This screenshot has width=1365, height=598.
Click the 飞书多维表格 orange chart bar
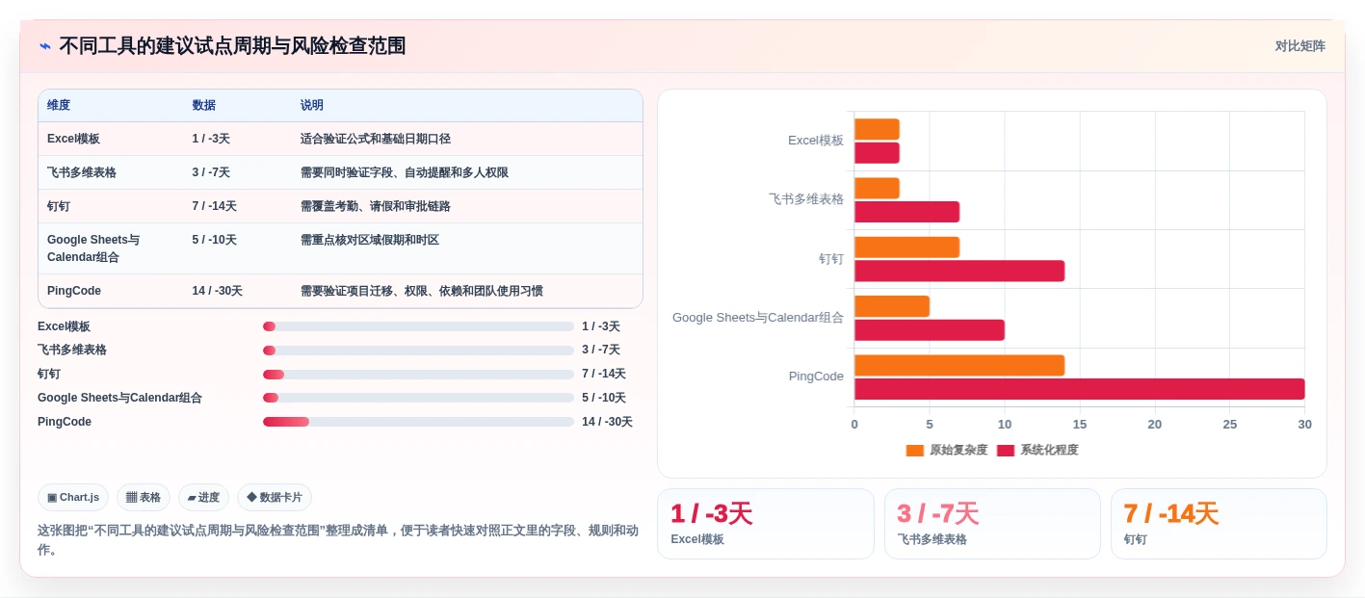877,188
